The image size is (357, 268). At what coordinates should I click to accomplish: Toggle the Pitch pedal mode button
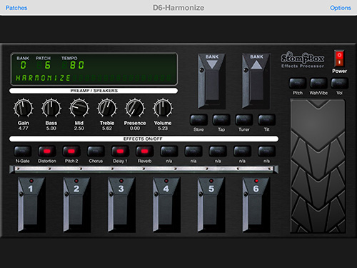[x=297, y=83]
